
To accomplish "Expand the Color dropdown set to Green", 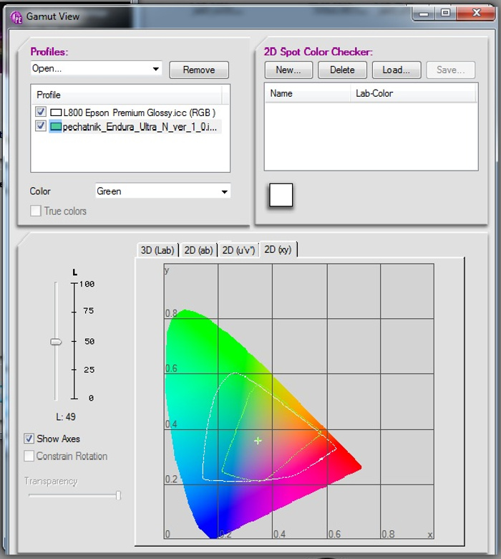I will [163, 191].
